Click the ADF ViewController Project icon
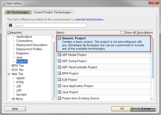The height and width of the screenshot is (115, 161). point(59,67)
